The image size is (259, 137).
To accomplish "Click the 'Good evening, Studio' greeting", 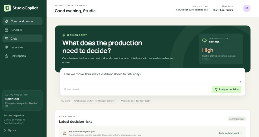I will [x=75, y=11].
